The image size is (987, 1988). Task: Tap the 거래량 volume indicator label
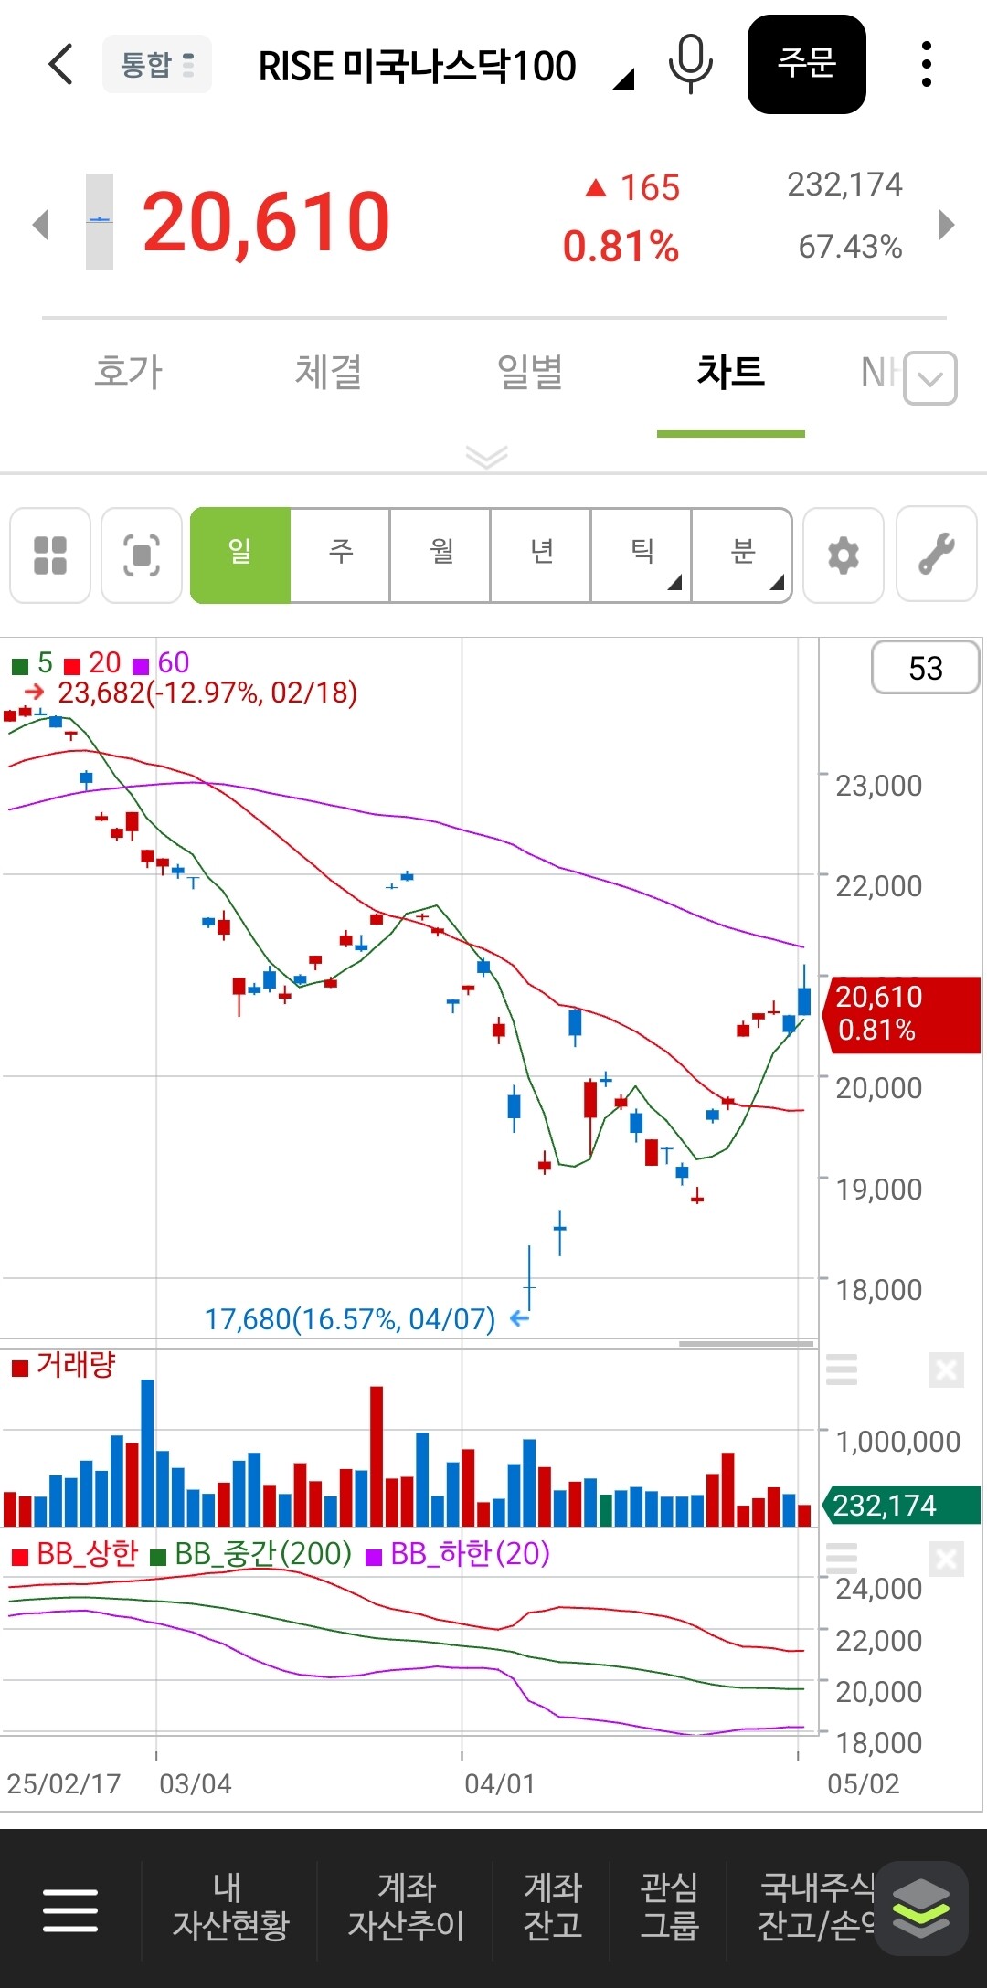(x=64, y=1365)
